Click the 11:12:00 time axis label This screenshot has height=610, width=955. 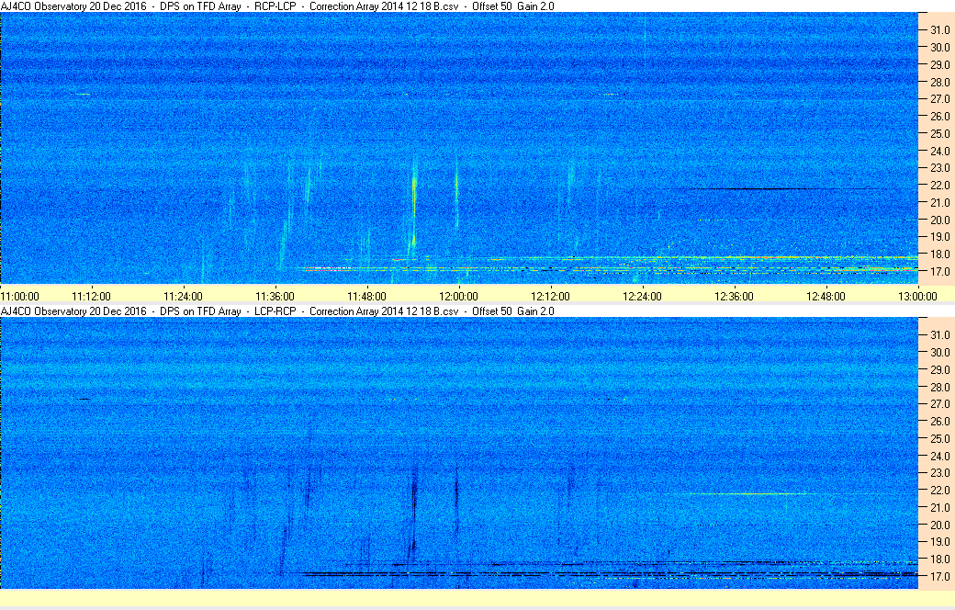91,297
